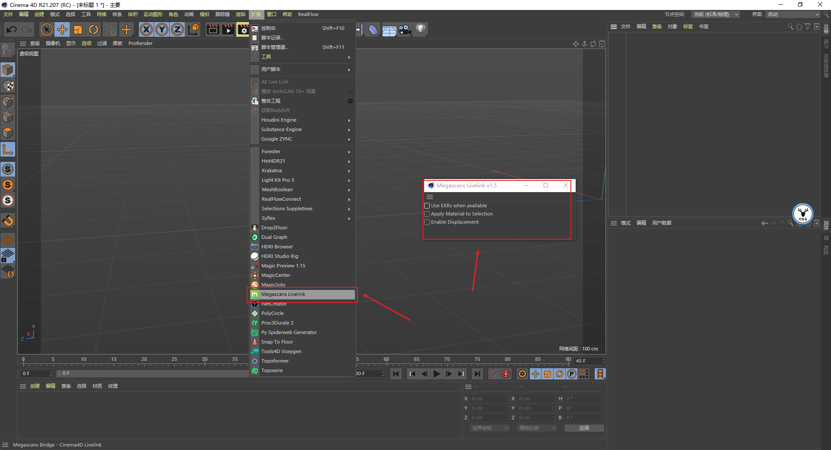Open 控制台 console menu item
Viewport: 831px width, 450px height.
(303, 28)
